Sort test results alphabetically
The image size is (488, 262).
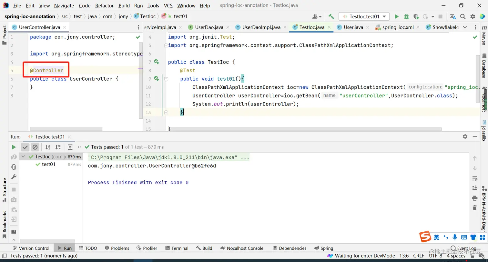coord(48,147)
